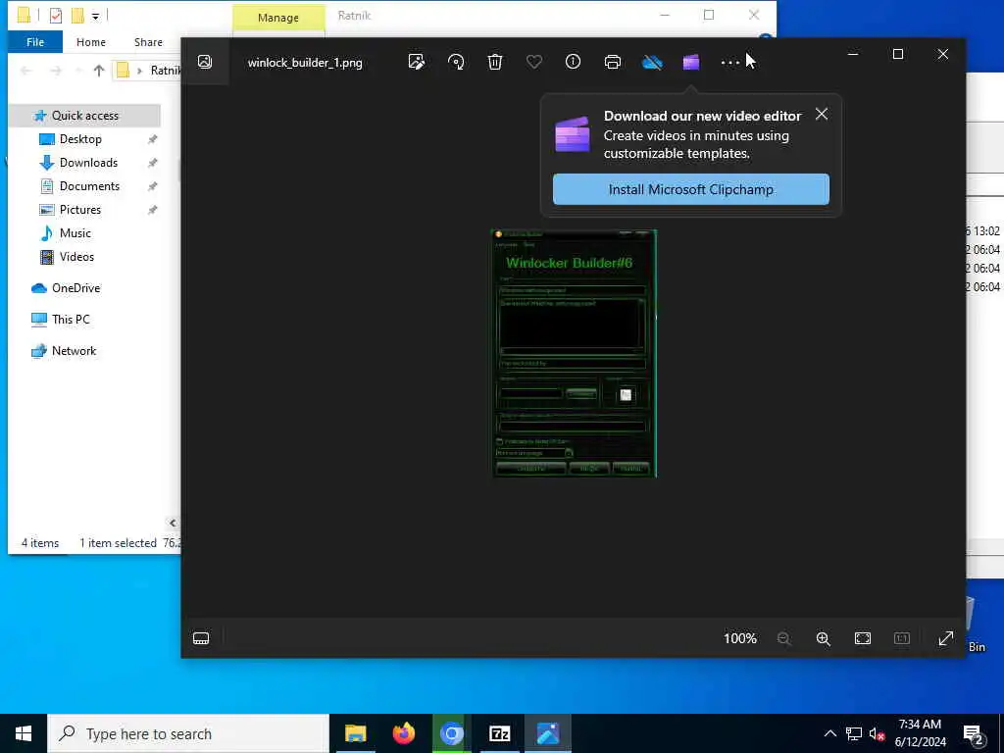Open network status tray icon
The width and height of the screenshot is (1004, 753).
[x=854, y=733]
